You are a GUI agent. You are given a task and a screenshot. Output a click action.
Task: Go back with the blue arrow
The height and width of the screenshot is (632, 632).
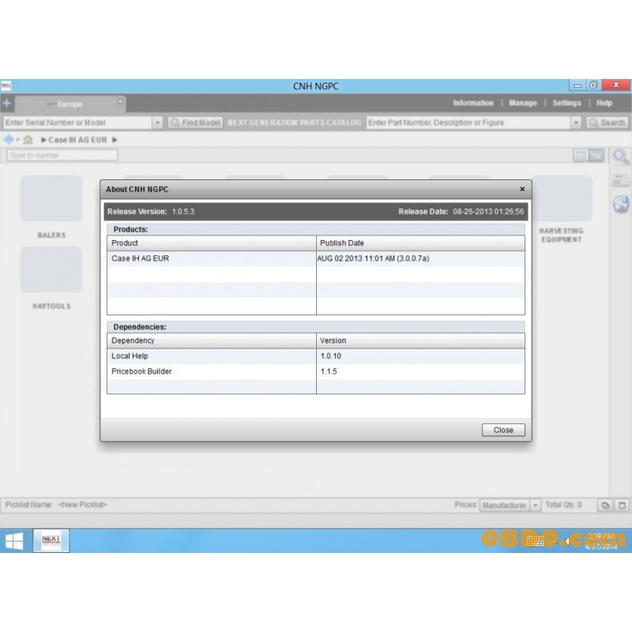(x=8, y=140)
